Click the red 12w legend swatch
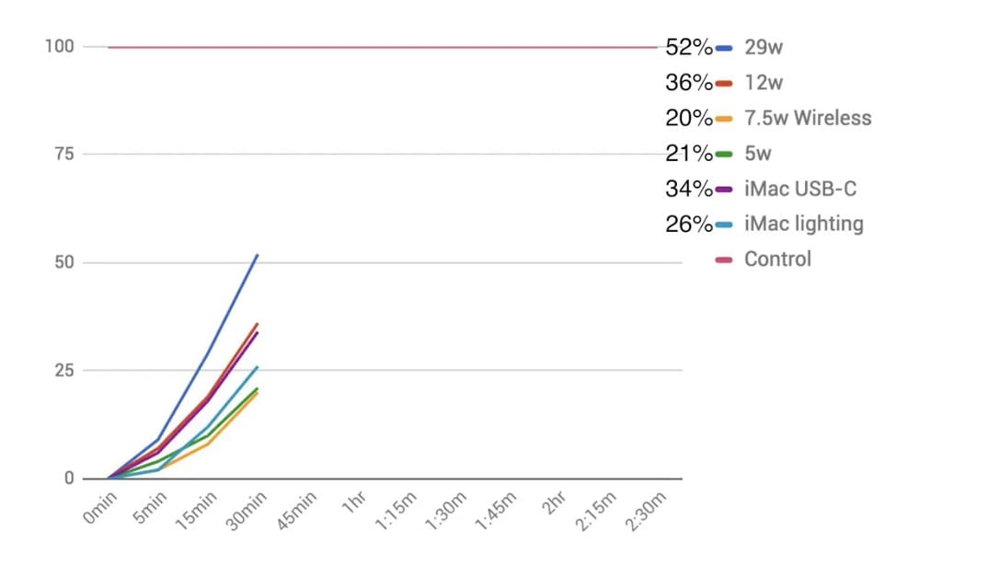Screen dimensions: 1001x565 coord(723,83)
